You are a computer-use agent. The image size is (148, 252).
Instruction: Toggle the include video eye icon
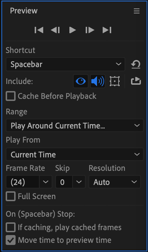tap(81, 81)
